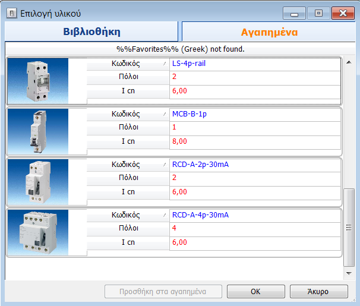Click the RCD-A-2p-30mA code value

(x=200, y=165)
